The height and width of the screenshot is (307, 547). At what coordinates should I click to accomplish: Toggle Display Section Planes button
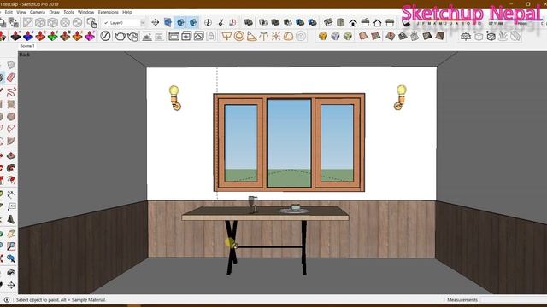pos(168,23)
